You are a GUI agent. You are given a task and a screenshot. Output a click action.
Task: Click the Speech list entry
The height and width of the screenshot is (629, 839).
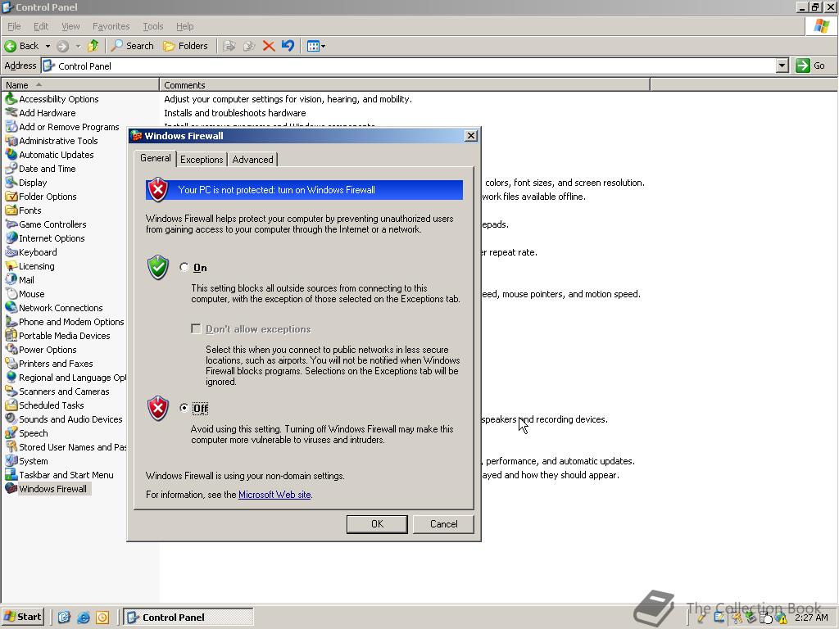point(33,433)
